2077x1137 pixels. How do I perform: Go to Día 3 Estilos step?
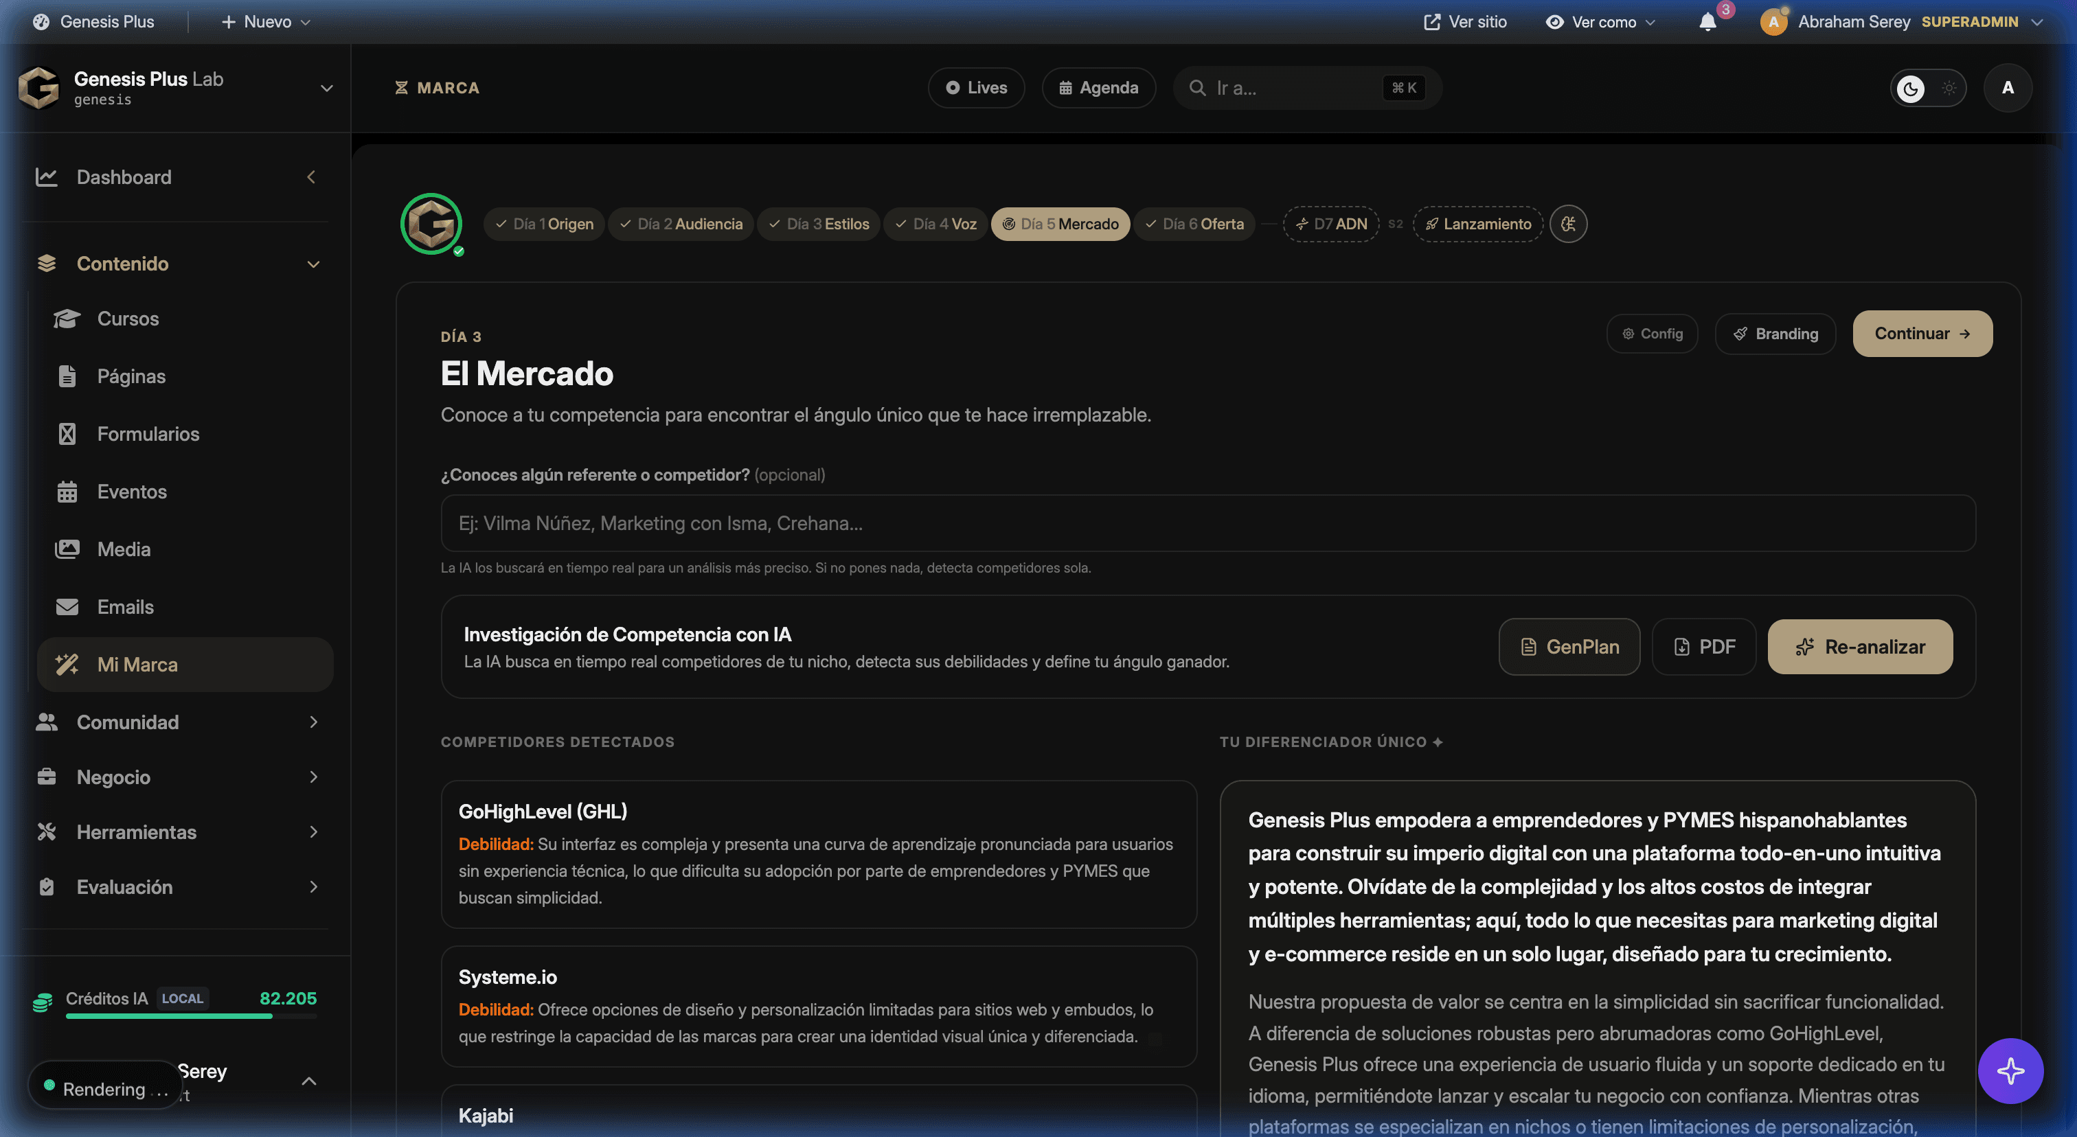coord(819,224)
